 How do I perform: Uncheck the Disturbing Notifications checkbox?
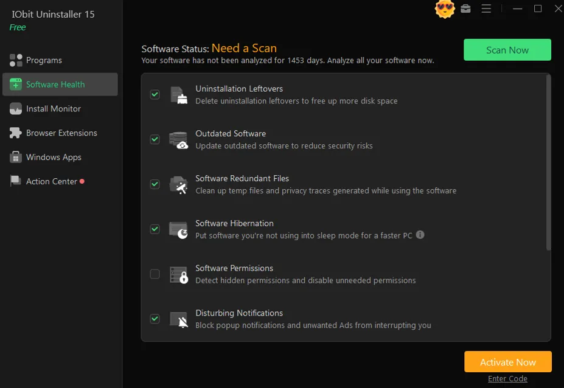[155, 319]
